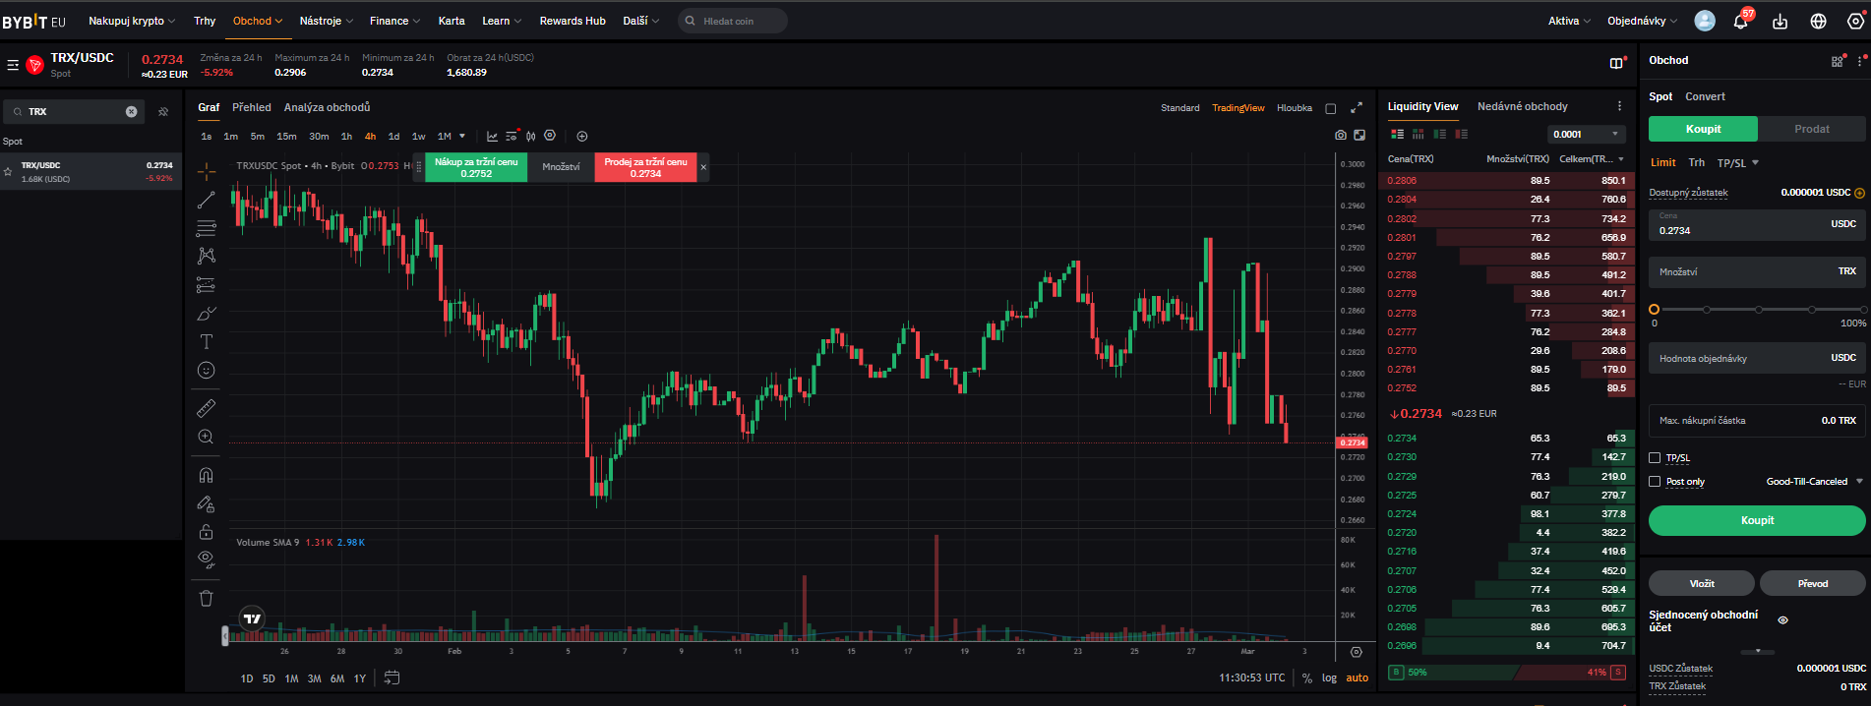Click the Množství quantity input field
This screenshot has height=706, width=1871.
click(1756, 271)
